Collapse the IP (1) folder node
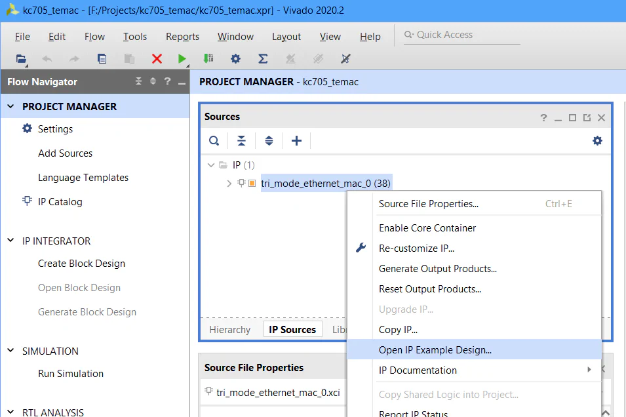This screenshot has height=417, width=626. point(210,165)
